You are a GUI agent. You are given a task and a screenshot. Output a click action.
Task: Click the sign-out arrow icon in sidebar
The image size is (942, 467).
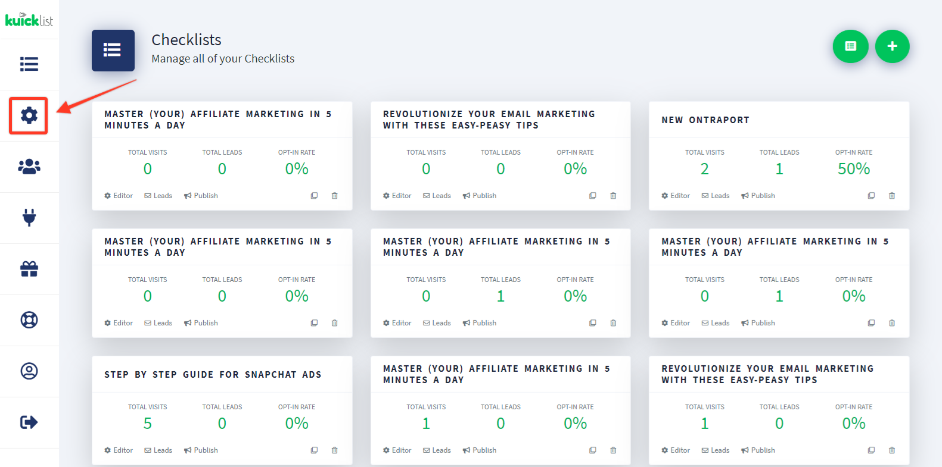(29, 422)
